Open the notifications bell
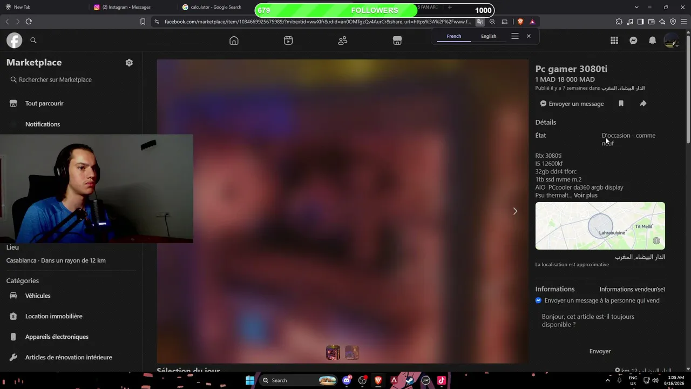 click(x=652, y=41)
